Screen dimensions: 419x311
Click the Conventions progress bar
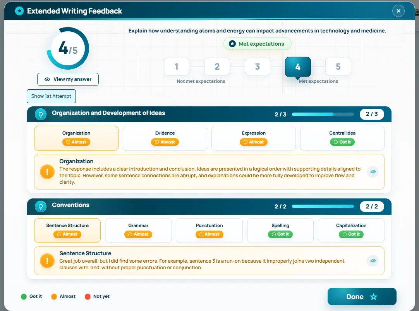[x=323, y=206]
